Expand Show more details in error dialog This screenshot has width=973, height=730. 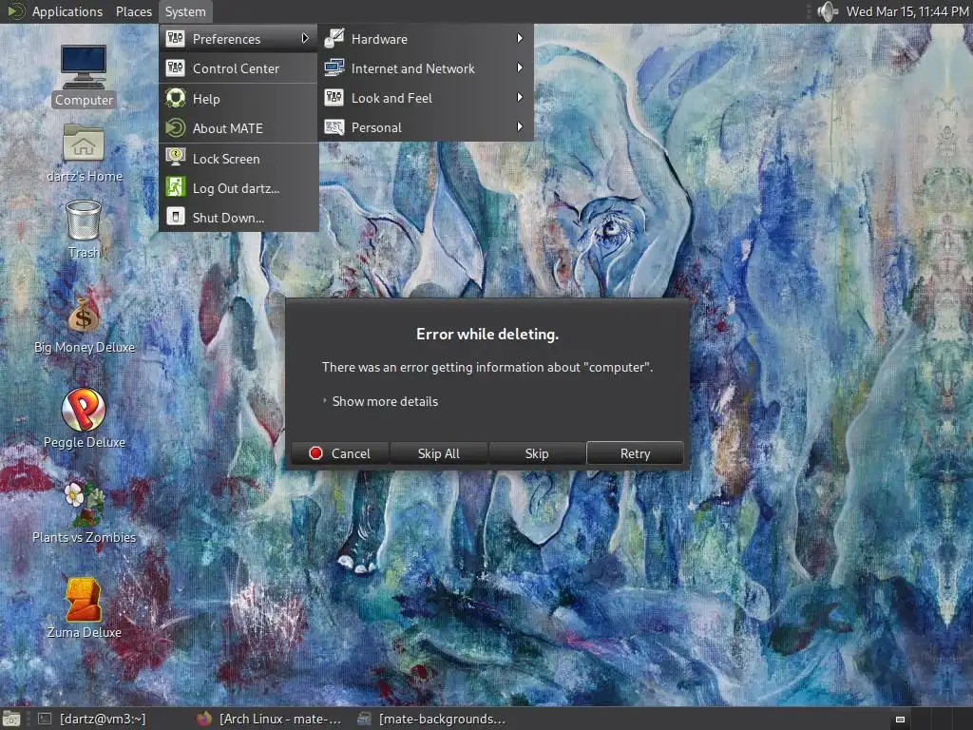(x=380, y=401)
